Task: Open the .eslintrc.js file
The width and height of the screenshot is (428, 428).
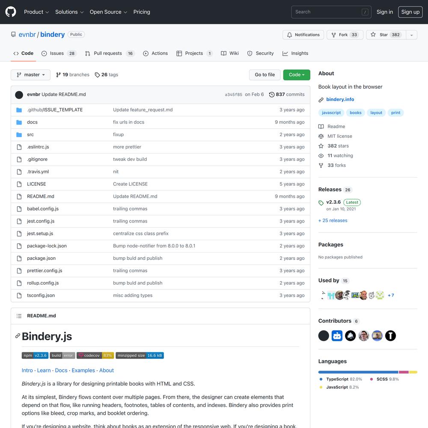Action: (38, 147)
